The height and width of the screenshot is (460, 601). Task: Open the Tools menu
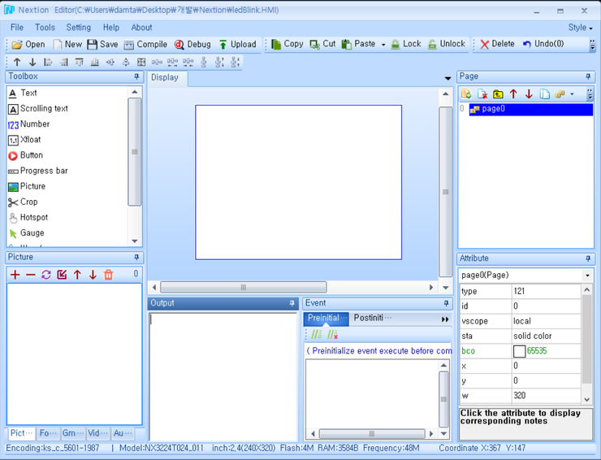[x=45, y=28]
